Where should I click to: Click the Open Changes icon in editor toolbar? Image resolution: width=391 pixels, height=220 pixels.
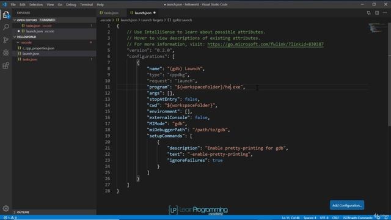pos(368,13)
